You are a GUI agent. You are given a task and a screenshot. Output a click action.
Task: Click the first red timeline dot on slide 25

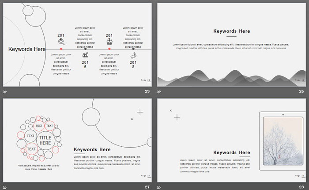pyautogui.click(x=61, y=49)
